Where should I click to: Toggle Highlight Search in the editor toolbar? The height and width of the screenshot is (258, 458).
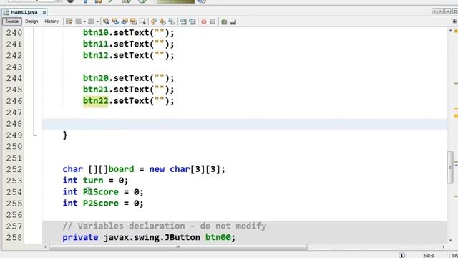point(134,21)
